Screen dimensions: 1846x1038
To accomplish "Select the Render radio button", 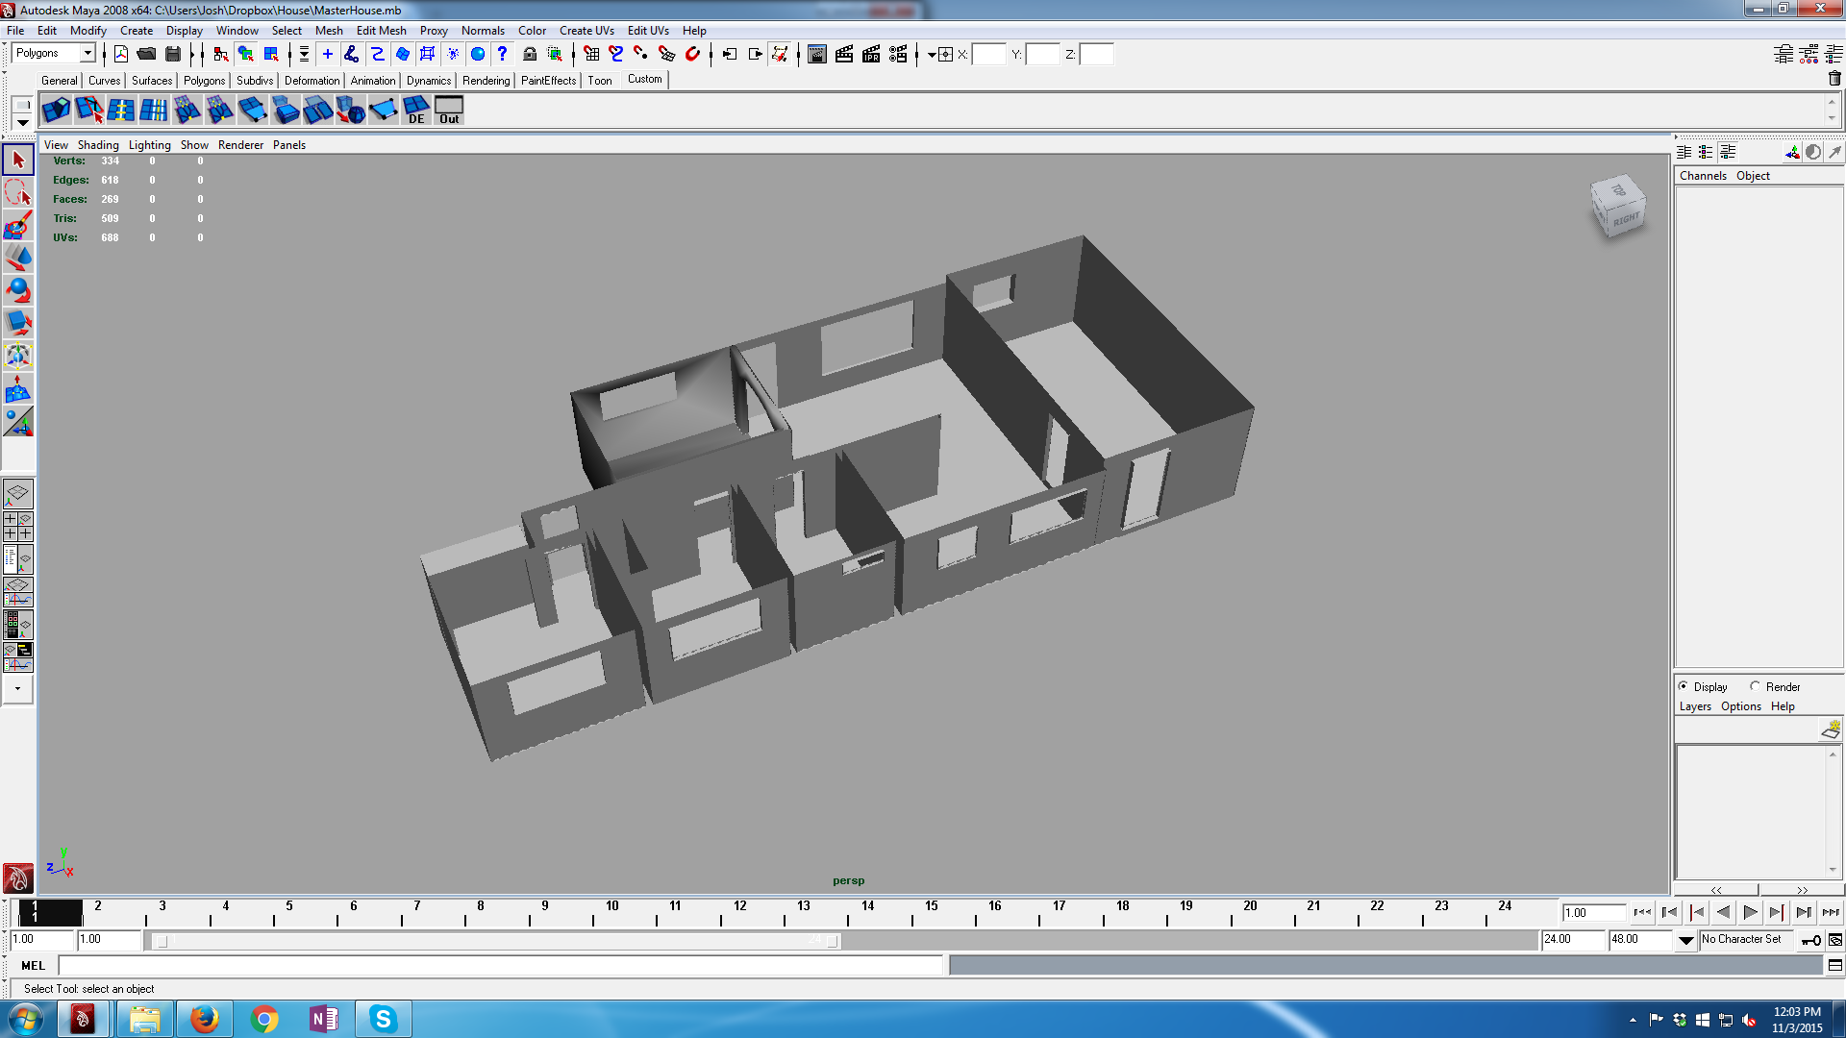I will (x=1755, y=686).
